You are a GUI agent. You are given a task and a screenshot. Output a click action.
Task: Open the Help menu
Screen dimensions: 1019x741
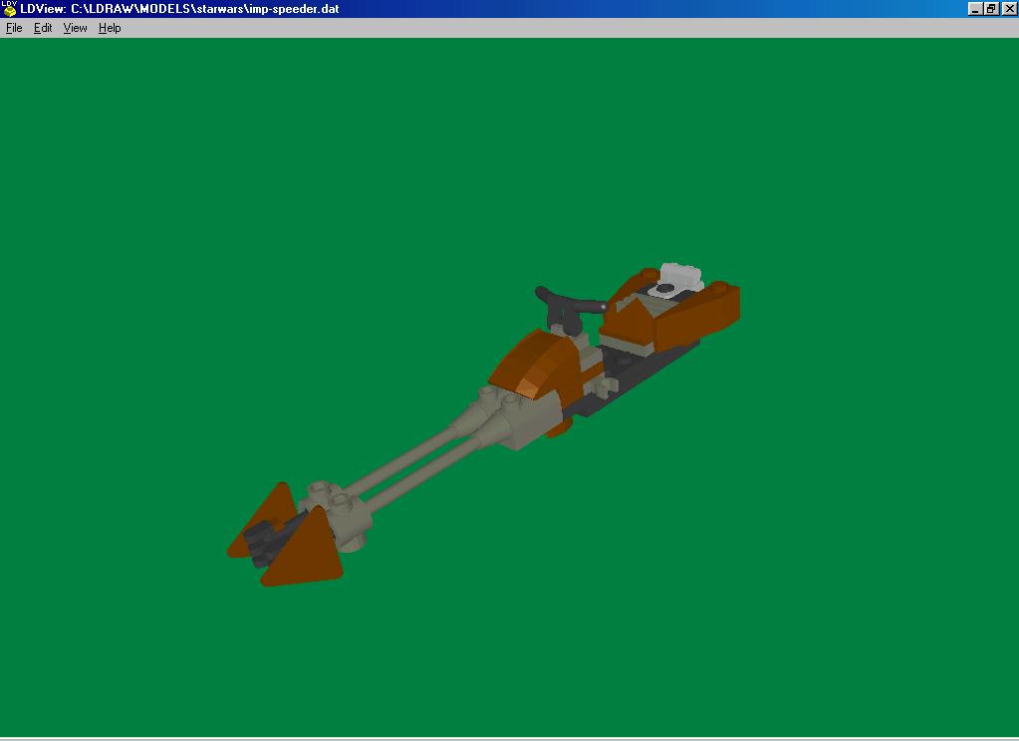108,28
